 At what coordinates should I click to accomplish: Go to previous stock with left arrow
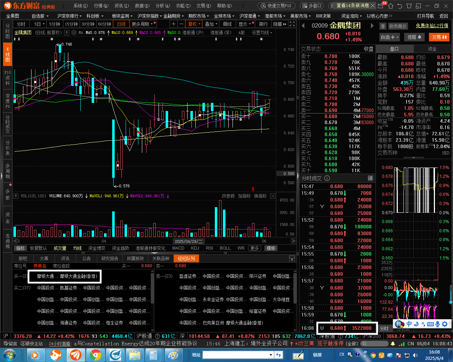tap(303, 25)
